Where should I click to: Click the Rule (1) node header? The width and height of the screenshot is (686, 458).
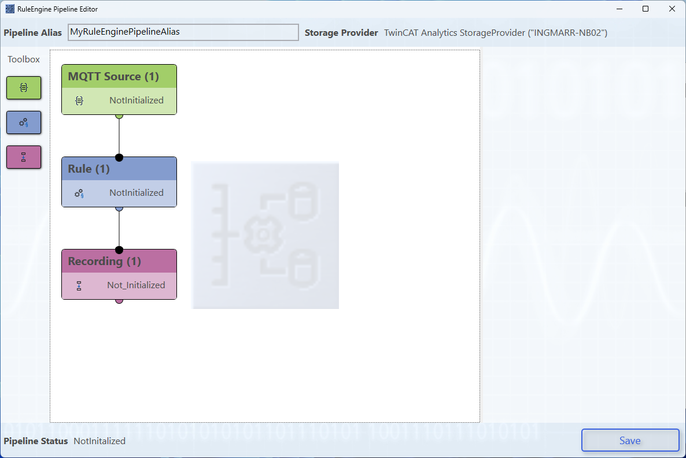point(119,169)
